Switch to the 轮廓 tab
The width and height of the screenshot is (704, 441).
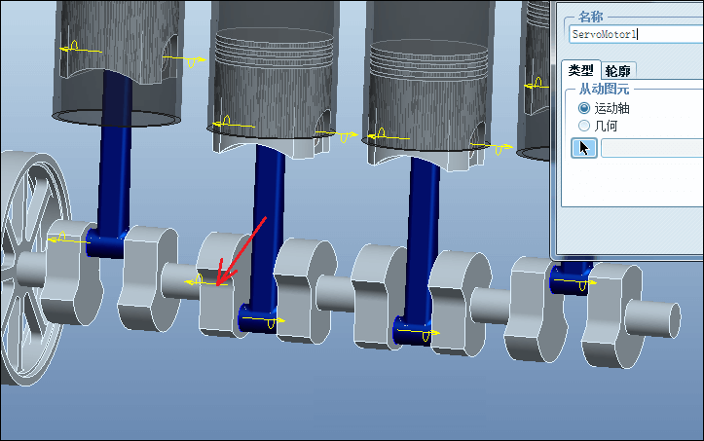click(x=617, y=70)
